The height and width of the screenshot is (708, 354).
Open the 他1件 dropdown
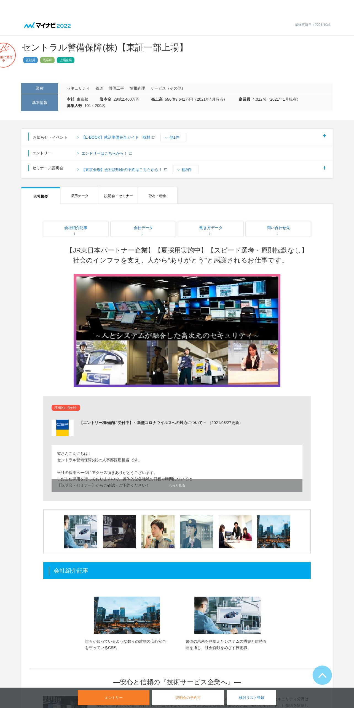173,137
